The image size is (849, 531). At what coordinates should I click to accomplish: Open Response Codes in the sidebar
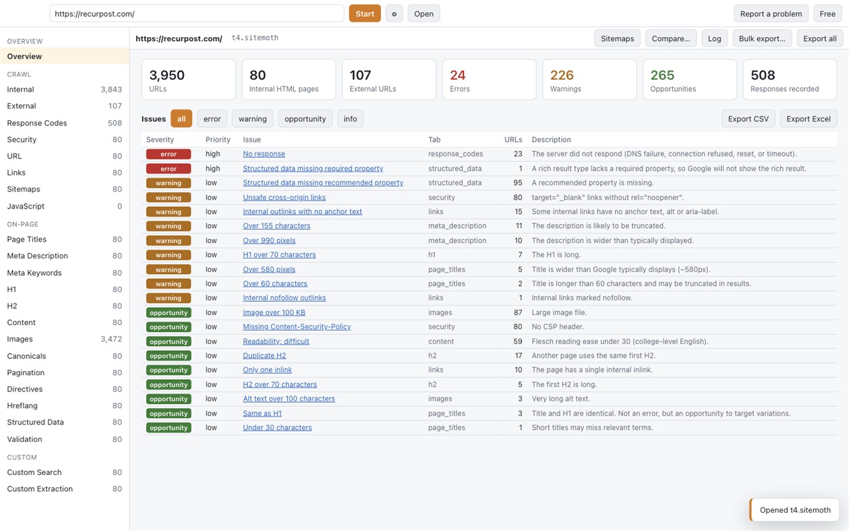[x=64, y=123]
